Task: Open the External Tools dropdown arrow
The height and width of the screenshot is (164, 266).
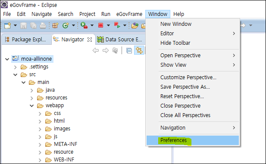Action: click(x=92, y=25)
